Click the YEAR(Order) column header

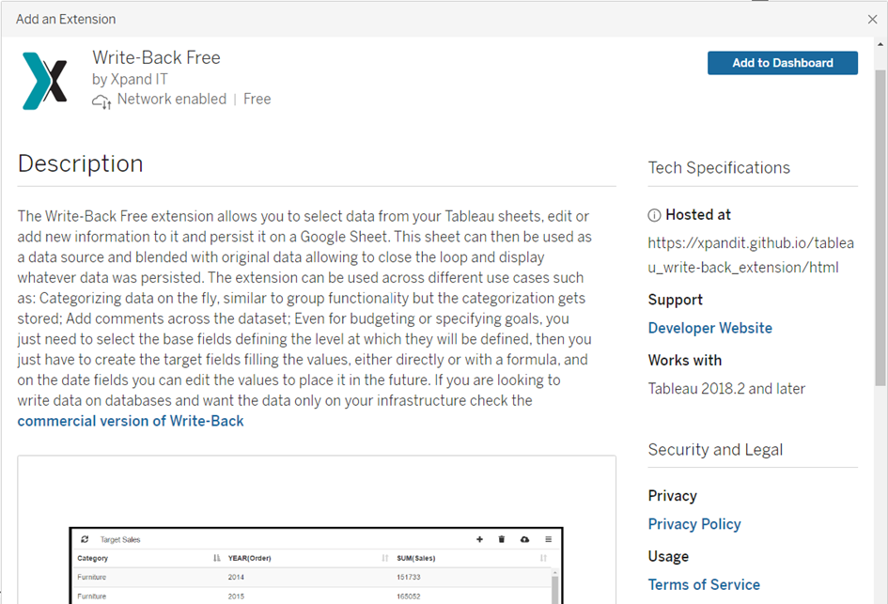[x=250, y=558]
